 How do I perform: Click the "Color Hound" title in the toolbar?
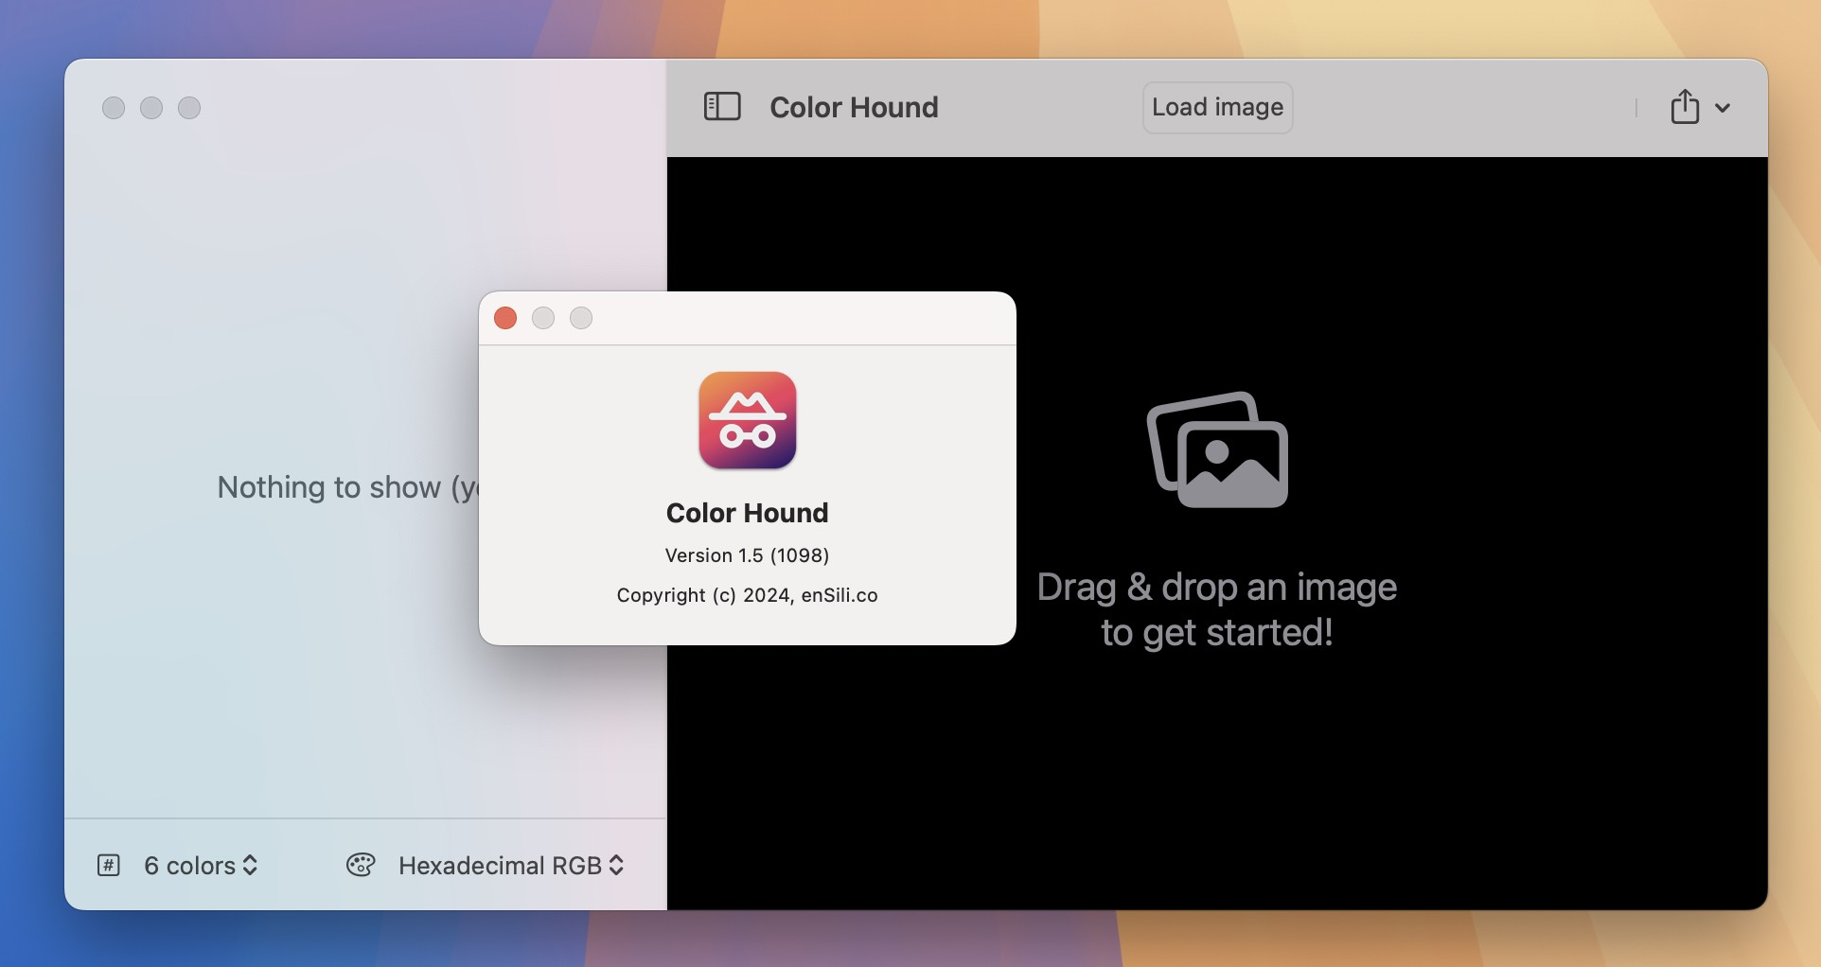coord(853,107)
